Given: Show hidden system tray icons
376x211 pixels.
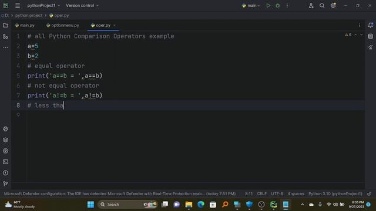Looking at the screenshot, I should [x=303, y=205].
